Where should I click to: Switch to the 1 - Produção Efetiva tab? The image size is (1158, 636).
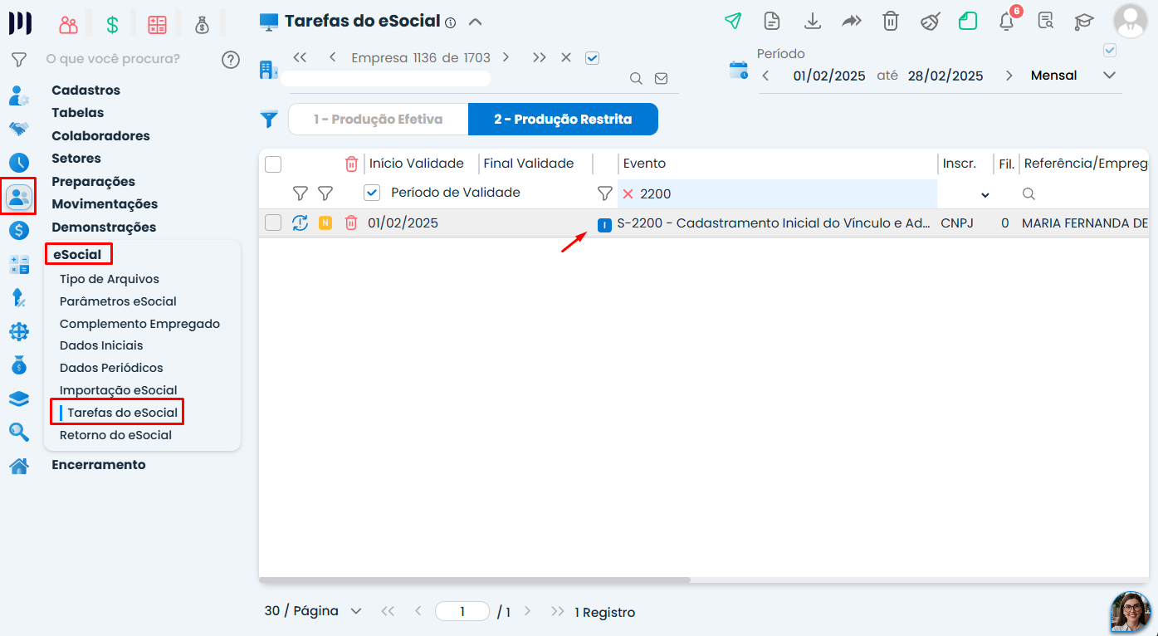point(379,120)
